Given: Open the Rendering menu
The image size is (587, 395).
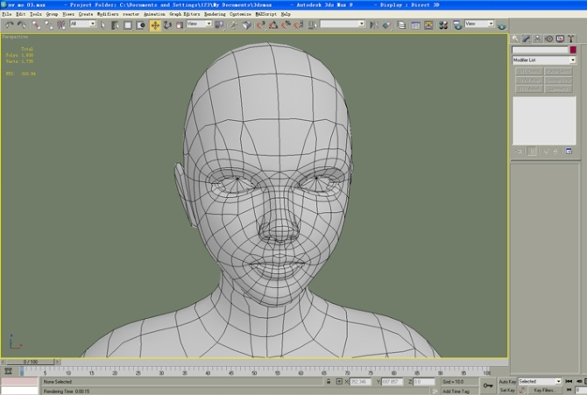Looking at the screenshot, I should 215,14.
